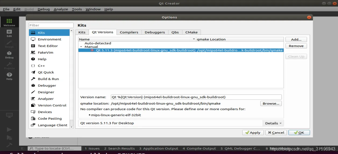The height and width of the screenshot is (154, 338).
Task: Switch to the Compilers tab
Action: [129, 32]
